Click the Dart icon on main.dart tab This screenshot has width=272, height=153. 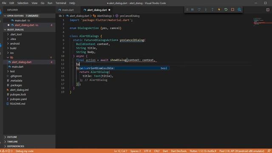[x=59, y=10]
